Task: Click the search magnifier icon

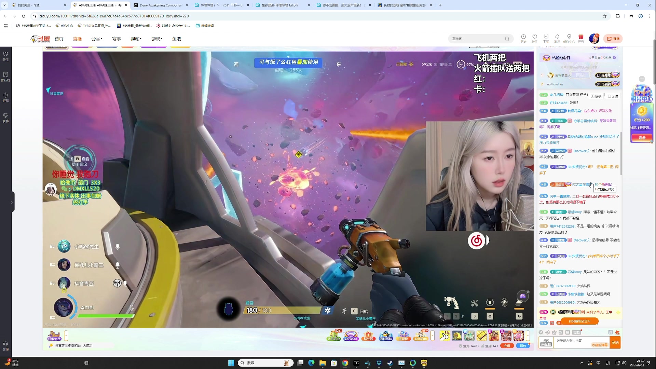Action: 507,39
